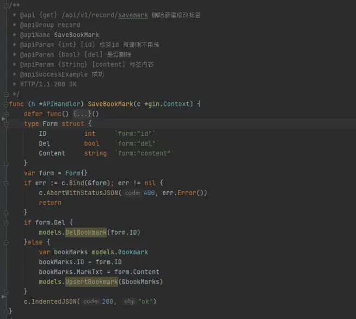Click the 'code:' hint before 400
The height and width of the screenshot is (319, 356).
click(132, 193)
